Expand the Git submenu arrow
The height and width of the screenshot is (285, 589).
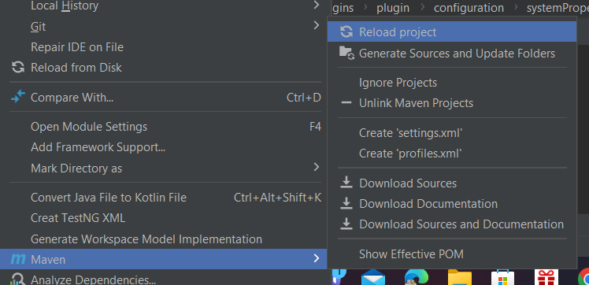click(x=317, y=25)
